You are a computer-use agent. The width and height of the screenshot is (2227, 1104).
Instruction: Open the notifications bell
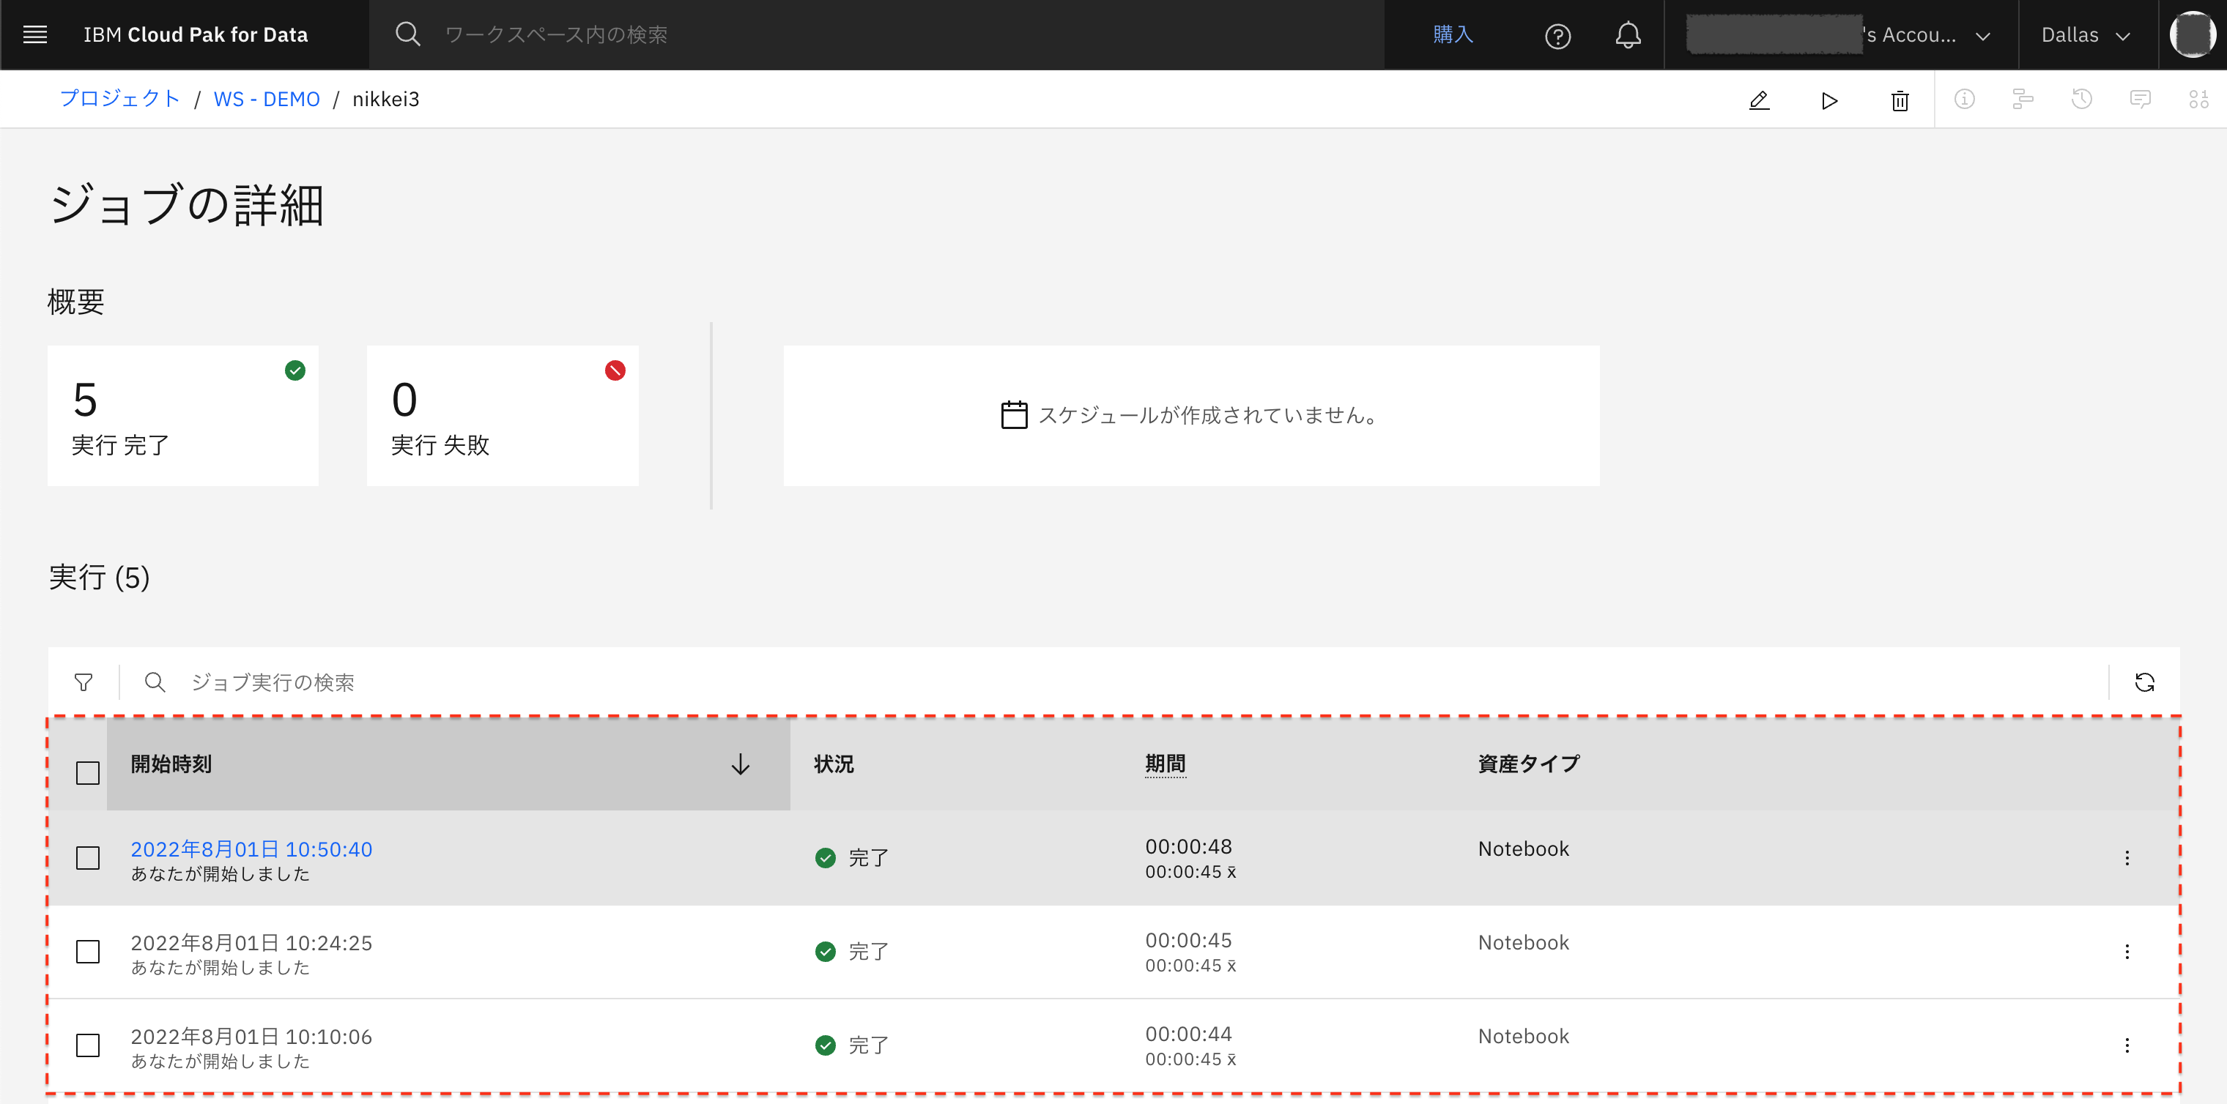pyautogui.click(x=1627, y=35)
